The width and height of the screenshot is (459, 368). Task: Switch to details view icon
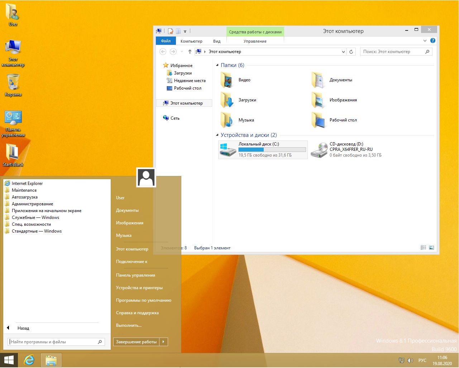(x=423, y=248)
